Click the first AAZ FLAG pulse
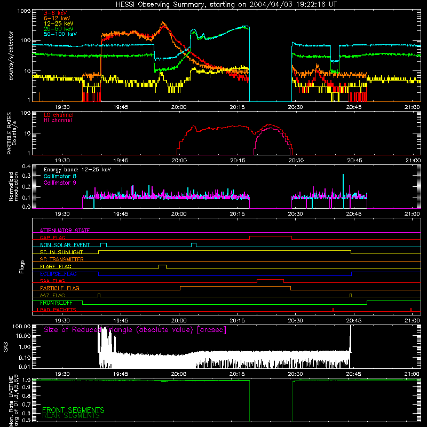The image size is (427, 427). (99, 295)
